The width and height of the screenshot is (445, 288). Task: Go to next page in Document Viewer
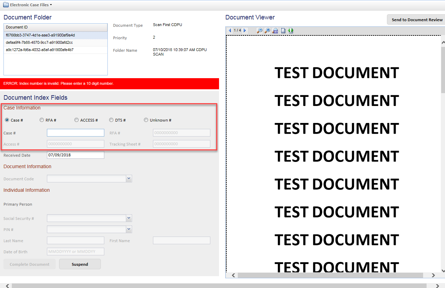[245, 31]
